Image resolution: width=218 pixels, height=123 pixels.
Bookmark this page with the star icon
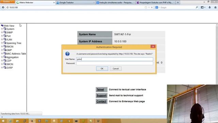146,8
